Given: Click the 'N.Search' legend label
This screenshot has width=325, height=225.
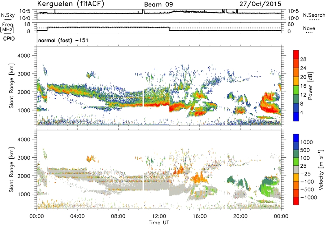Looking at the screenshot, I should (x=314, y=15).
